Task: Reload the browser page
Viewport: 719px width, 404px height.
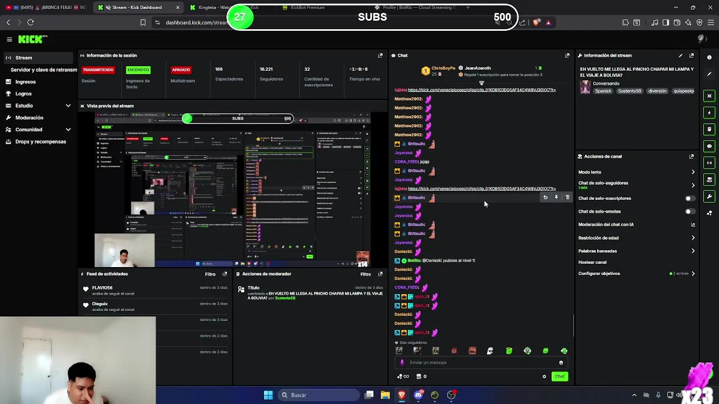Action: coord(30,22)
